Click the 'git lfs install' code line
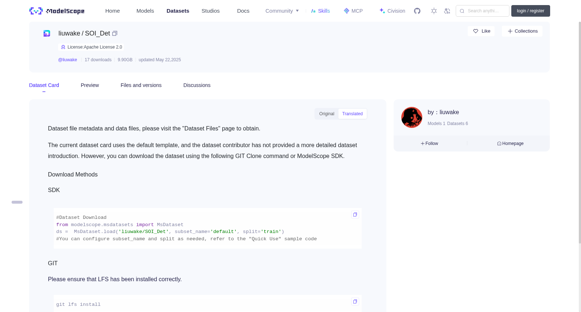581x312 pixels. click(78, 304)
